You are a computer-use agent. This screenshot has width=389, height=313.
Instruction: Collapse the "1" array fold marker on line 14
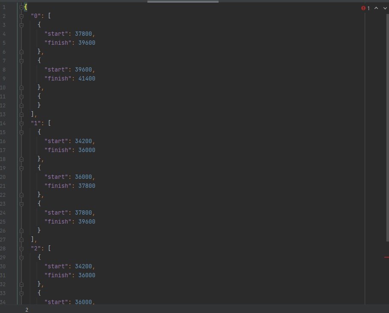pos(22,123)
